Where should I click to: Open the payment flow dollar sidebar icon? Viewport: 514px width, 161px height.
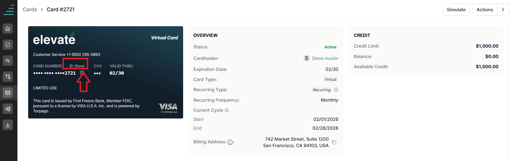click(x=8, y=77)
